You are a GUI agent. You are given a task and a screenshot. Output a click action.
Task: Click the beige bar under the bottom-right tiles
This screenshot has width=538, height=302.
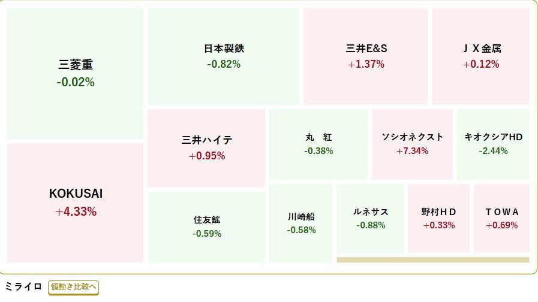(x=432, y=260)
